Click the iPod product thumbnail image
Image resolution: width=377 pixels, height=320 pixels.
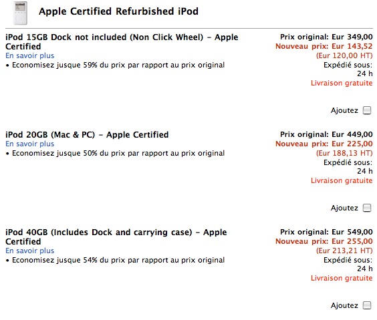21,13
